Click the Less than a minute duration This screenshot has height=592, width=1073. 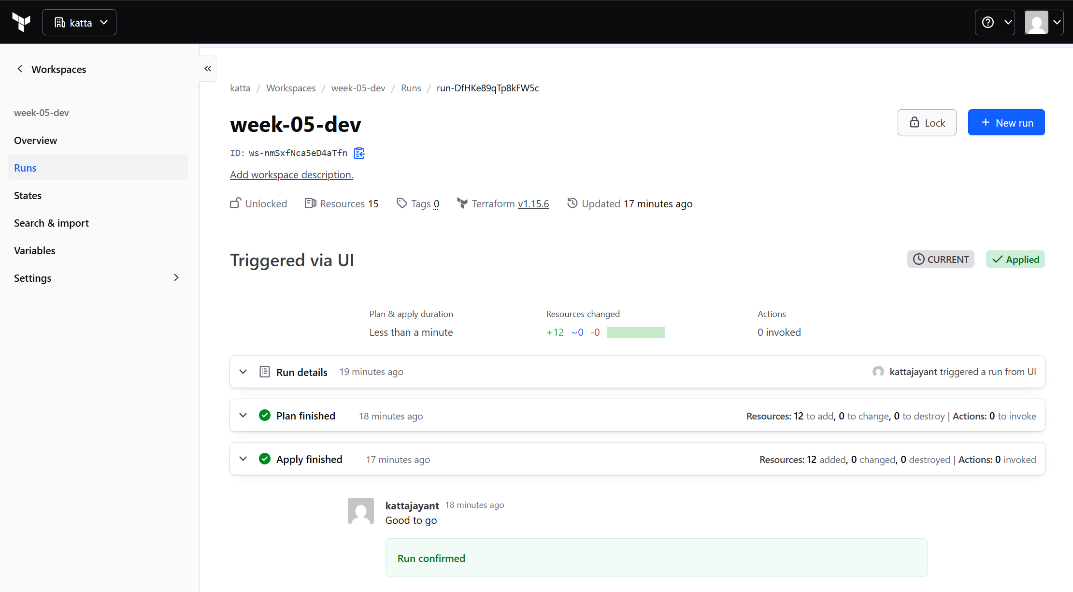pyautogui.click(x=411, y=332)
